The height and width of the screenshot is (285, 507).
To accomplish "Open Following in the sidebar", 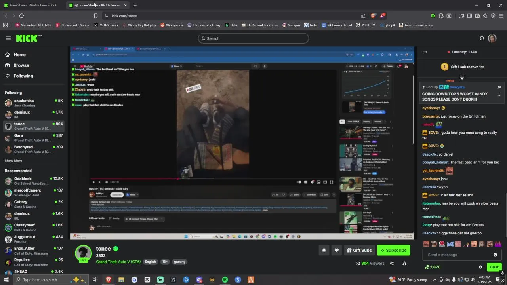I will (x=19, y=76).
